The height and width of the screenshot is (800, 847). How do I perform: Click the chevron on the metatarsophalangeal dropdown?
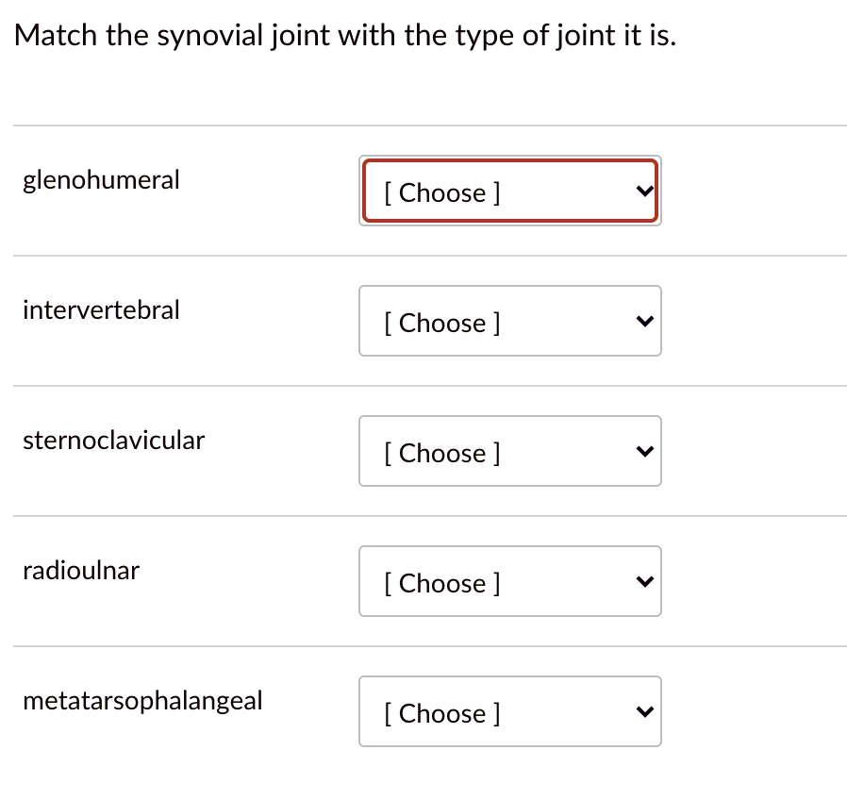pyautogui.click(x=644, y=711)
